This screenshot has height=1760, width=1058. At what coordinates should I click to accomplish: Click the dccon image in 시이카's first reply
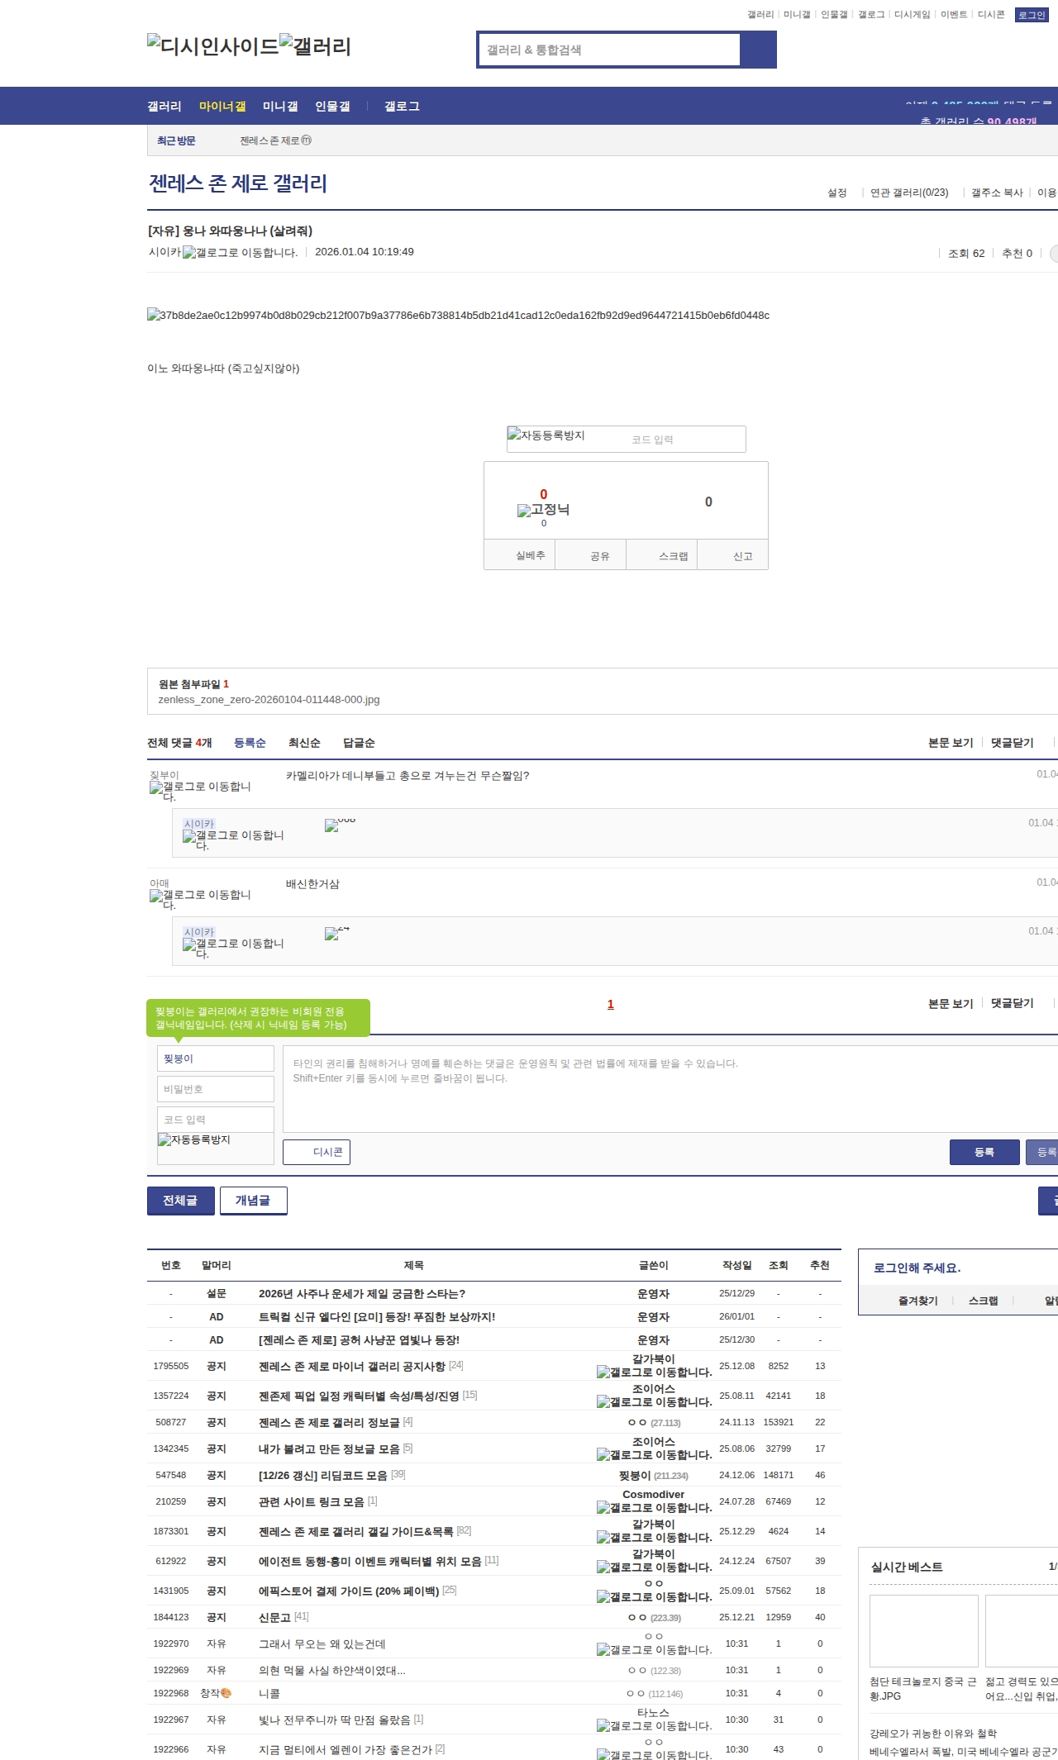point(332,825)
